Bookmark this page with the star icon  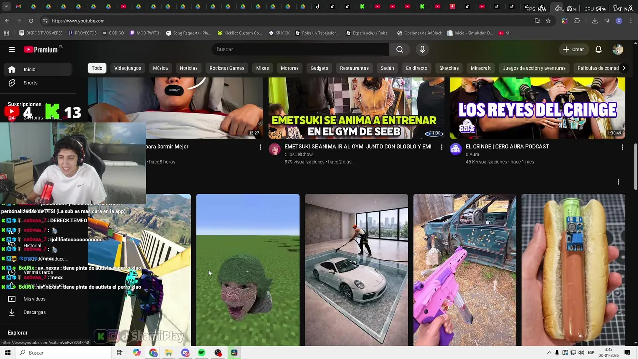[548, 21]
